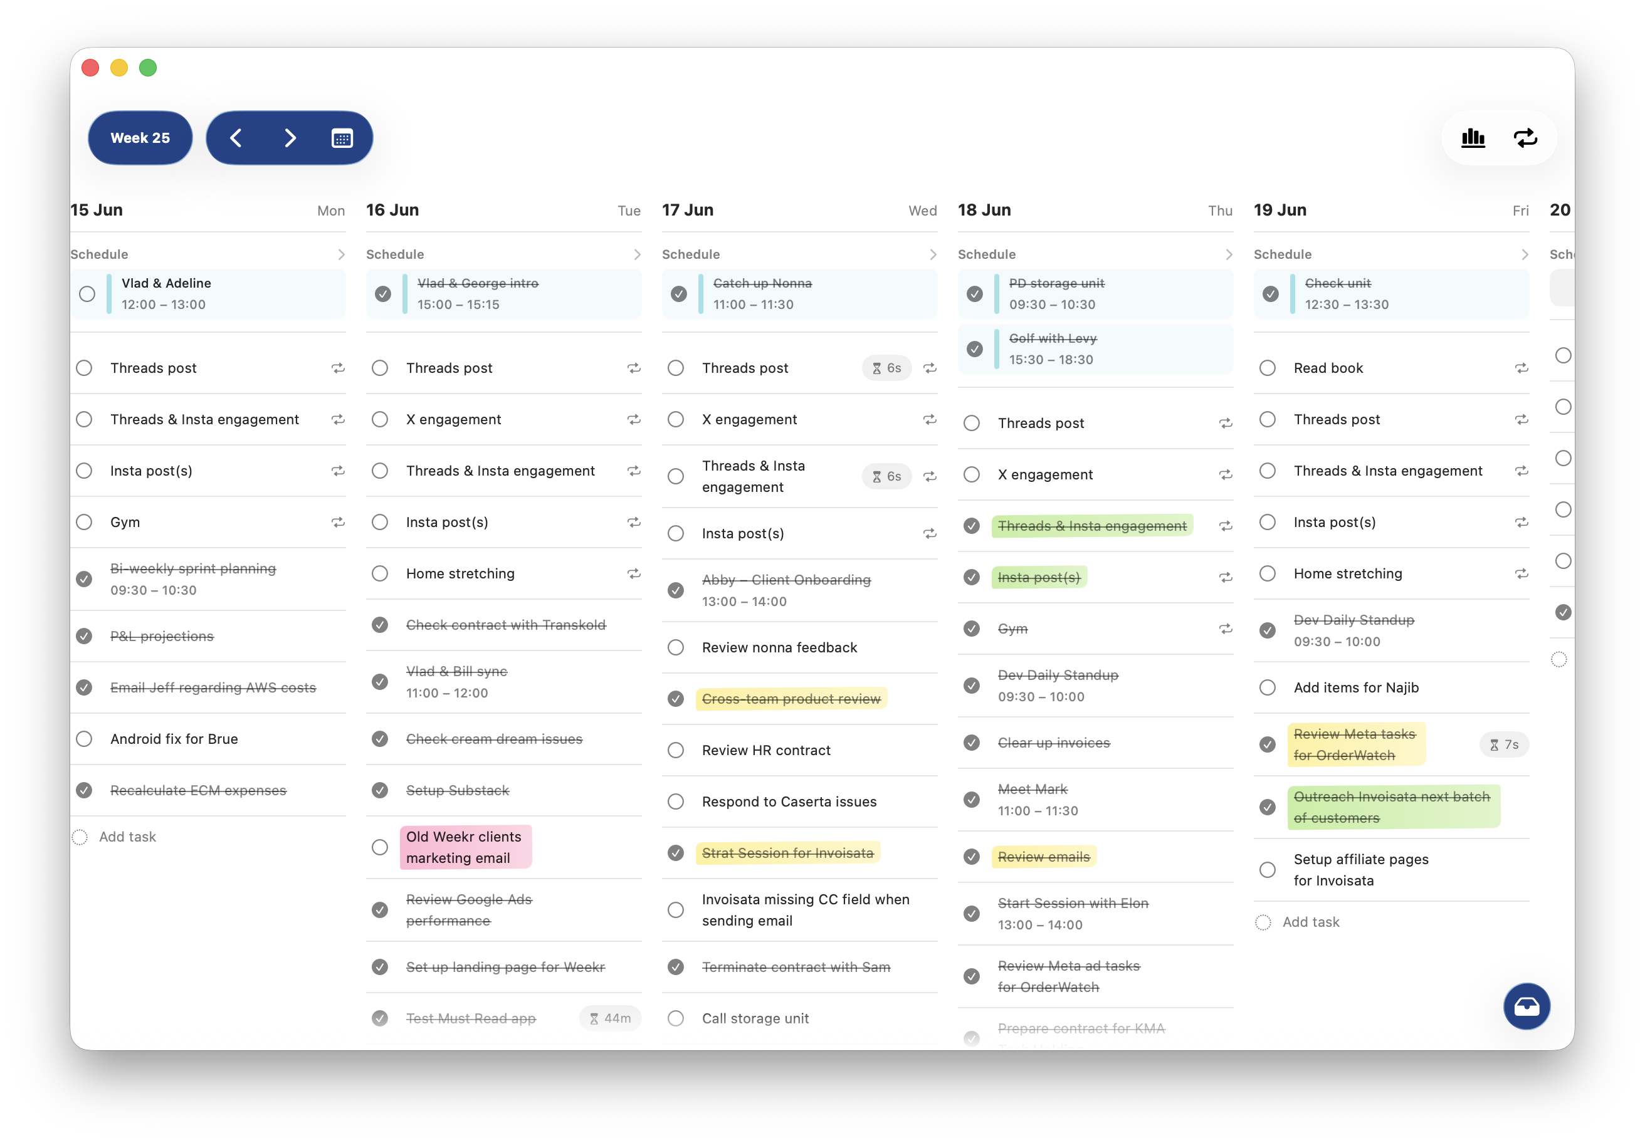Mark Review nonna feedback complete
Viewport: 1645px width, 1143px height.
coord(676,647)
